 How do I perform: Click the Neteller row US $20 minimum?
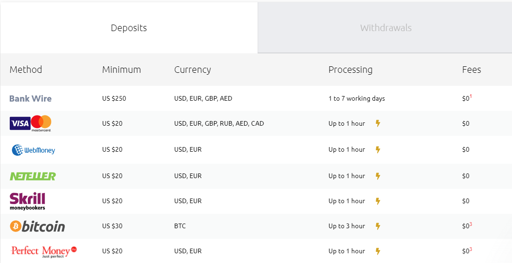coord(112,176)
